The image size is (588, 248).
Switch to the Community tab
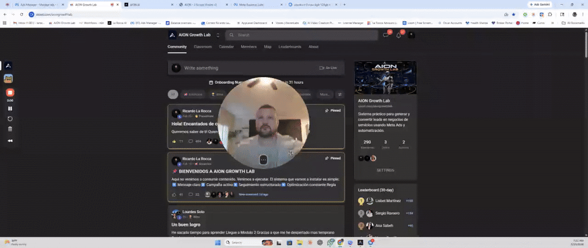point(177,47)
